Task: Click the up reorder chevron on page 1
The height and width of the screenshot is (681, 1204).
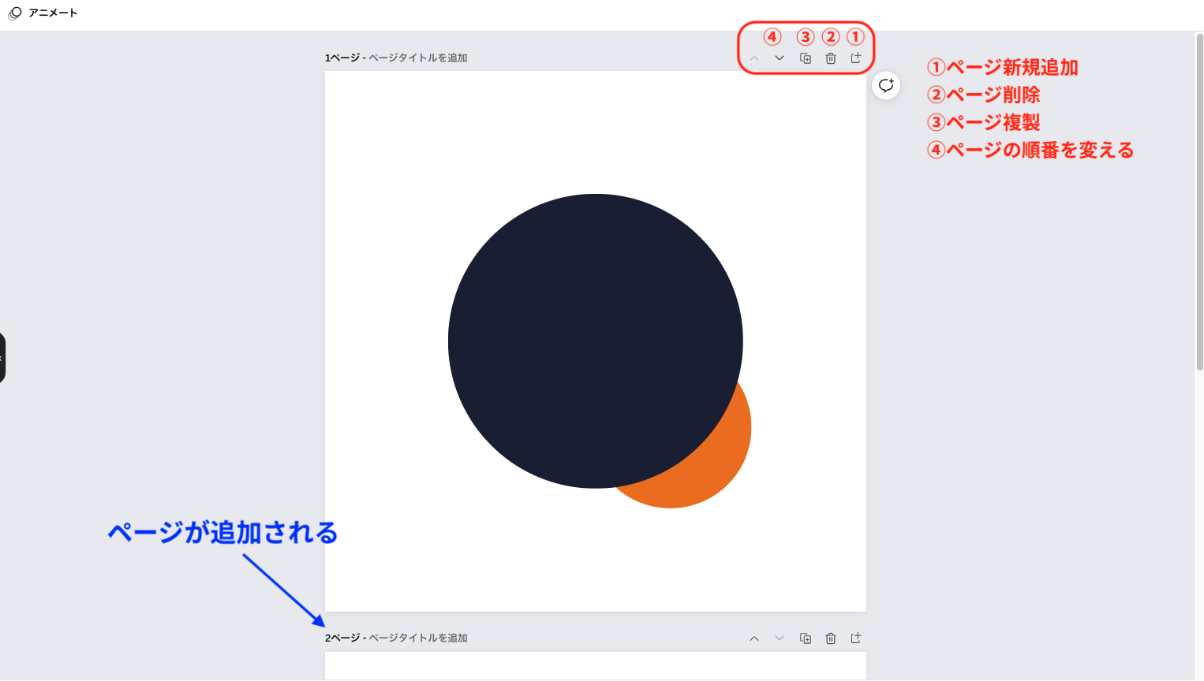Action: click(754, 58)
